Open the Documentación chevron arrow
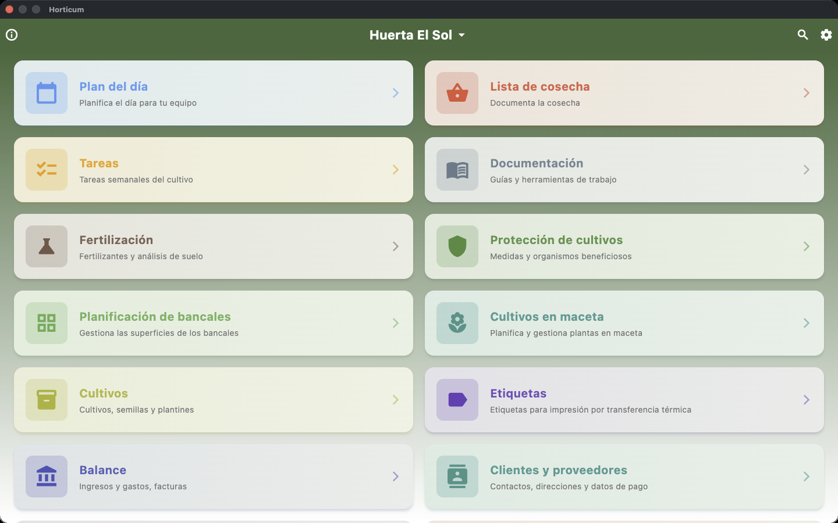 click(x=806, y=169)
